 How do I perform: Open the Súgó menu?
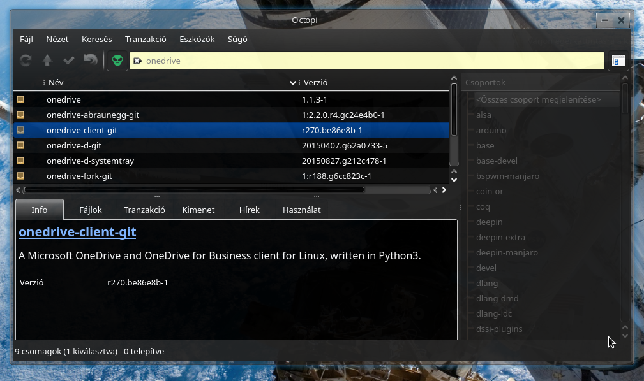click(237, 39)
